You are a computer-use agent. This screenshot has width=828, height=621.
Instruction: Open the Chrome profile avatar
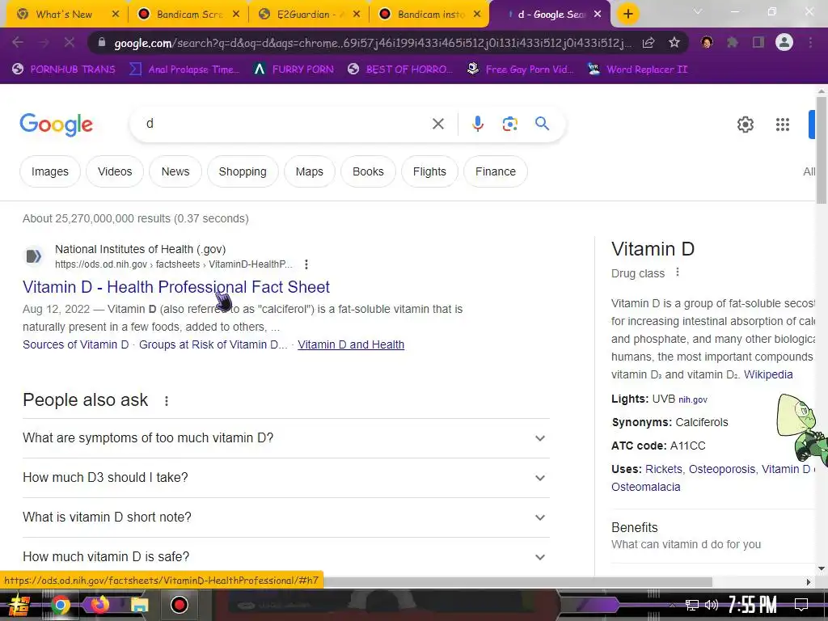[784, 42]
